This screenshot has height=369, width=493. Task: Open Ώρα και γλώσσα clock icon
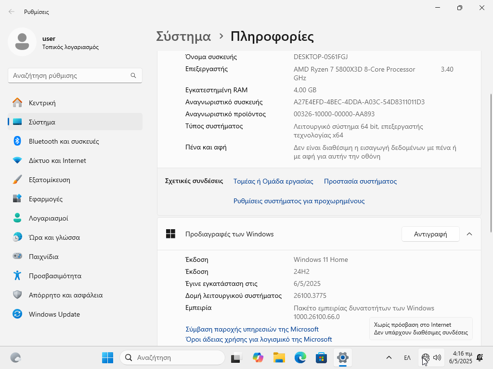17,237
